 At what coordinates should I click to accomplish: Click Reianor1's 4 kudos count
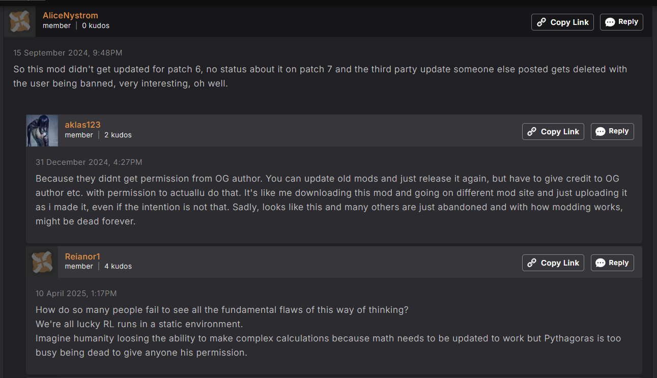click(x=118, y=267)
